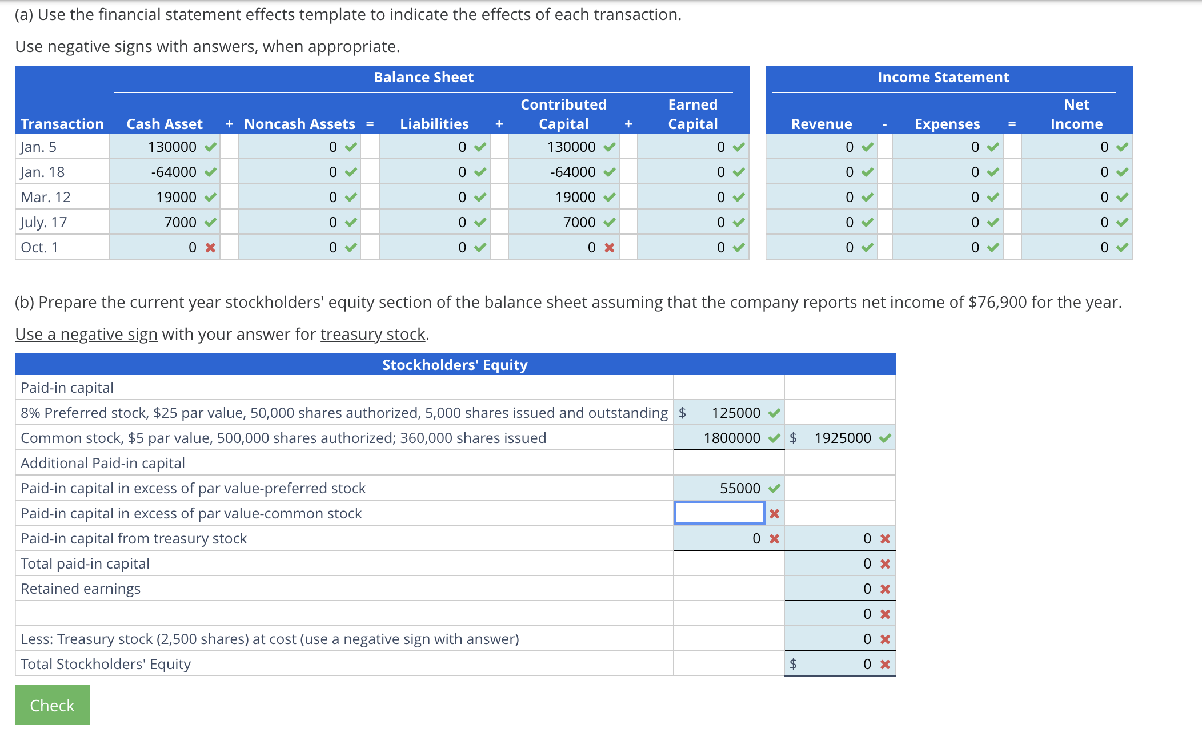Screen dimensions: 1202x741
Task: Click Paid-in capital from treasury stock first input
Action: click(720, 538)
